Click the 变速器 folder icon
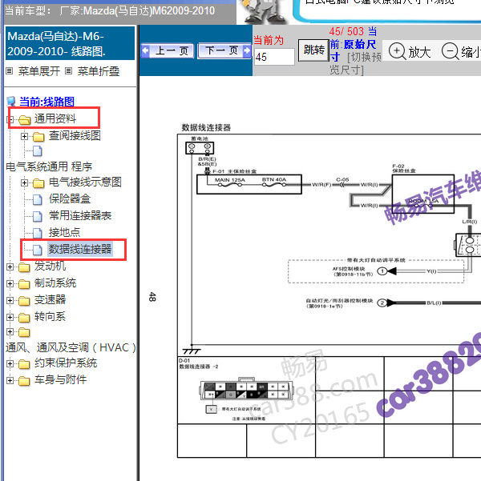The height and width of the screenshot is (481, 481). tap(24, 301)
